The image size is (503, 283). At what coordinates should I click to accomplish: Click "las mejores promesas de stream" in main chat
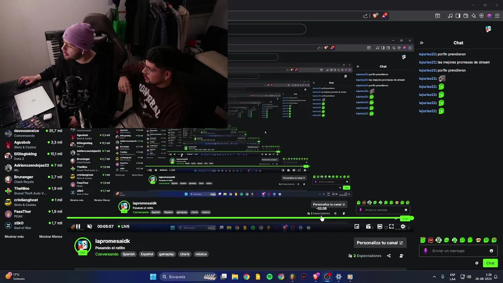click(x=464, y=62)
